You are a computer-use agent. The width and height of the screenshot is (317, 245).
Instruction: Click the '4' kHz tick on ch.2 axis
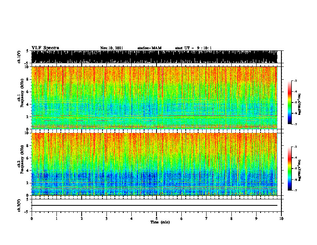28,171
